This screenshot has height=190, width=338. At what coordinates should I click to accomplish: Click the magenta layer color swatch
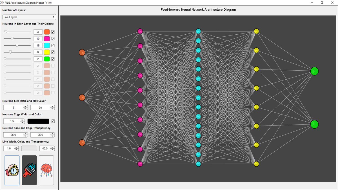47,39
